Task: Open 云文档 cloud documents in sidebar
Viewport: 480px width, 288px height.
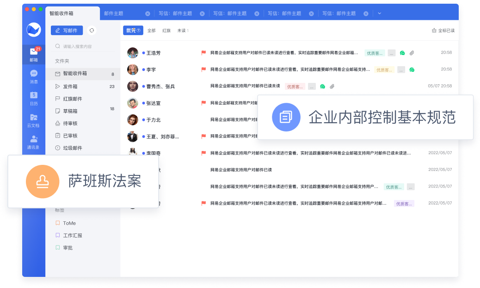Action: [x=34, y=120]
